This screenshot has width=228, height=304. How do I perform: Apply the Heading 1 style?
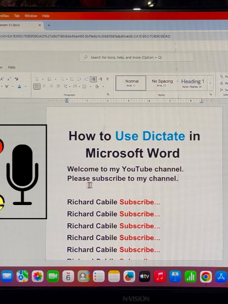point(192,83)
